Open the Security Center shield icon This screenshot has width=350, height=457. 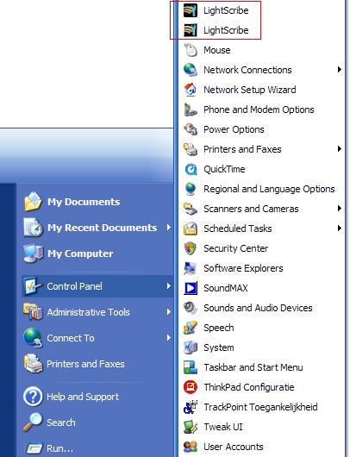tap(191, 248)
